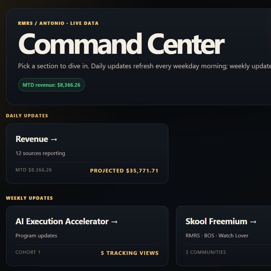The width and height of the screenshot is (271, 271).
Task: Click the DAILY UPDATES section header
Action: [27, 116]
